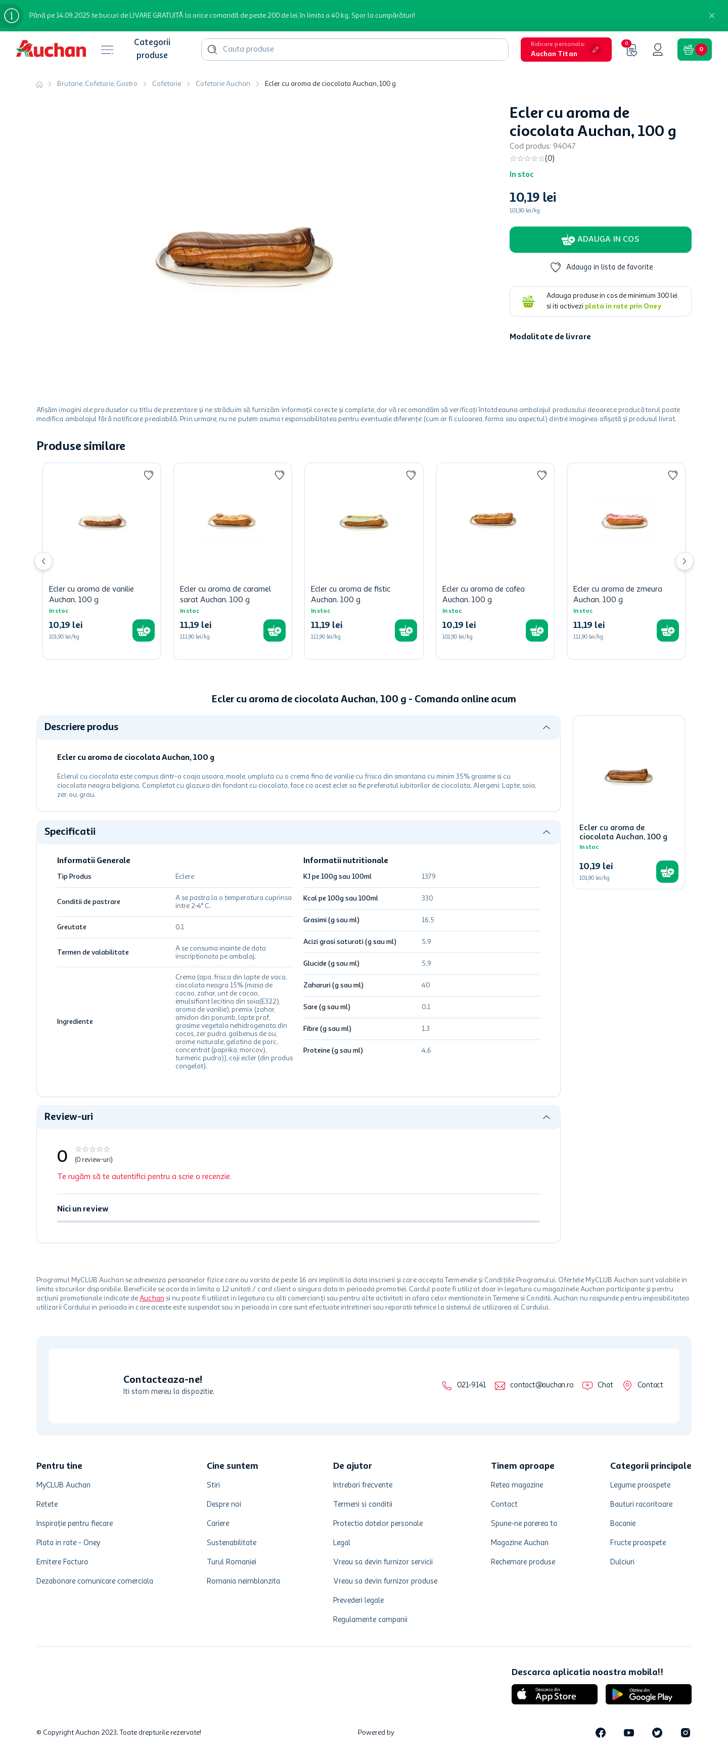Favorite the Ecler fistic card heart
The height and width of the screenshot is (1761, 728).
pos(411,475)
